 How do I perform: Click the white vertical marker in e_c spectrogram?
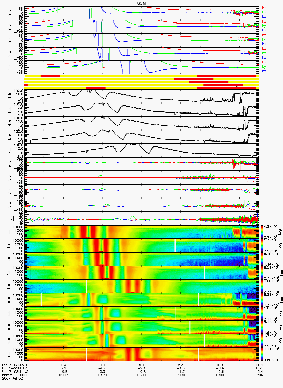(190, 327)
